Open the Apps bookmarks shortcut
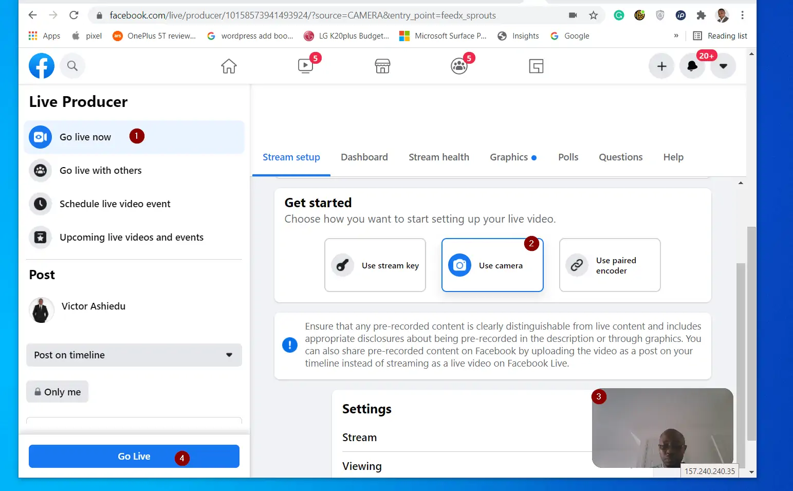 (44, 36)
